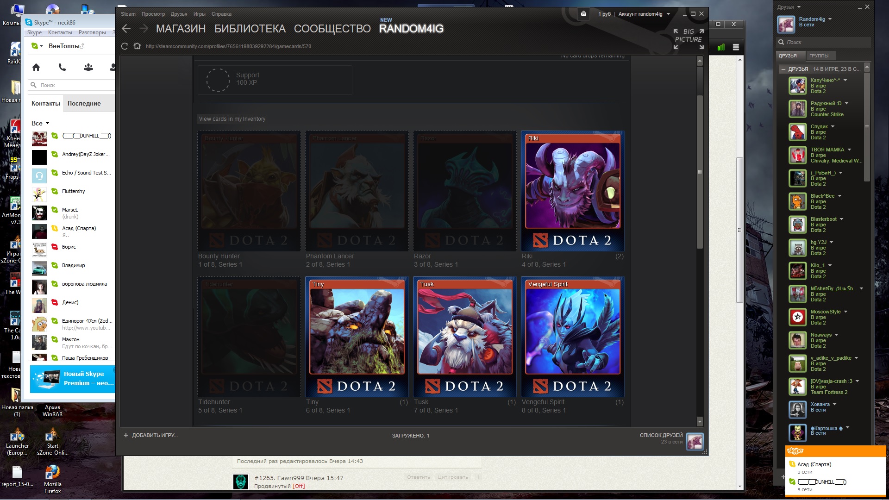Open Steam browser home icon
889x500 pixels.
point(137,46)
